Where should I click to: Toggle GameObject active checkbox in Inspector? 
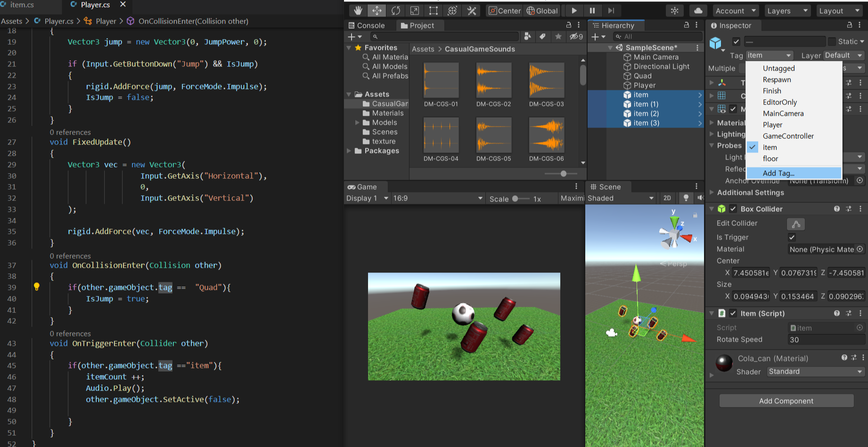pos(737,41)
